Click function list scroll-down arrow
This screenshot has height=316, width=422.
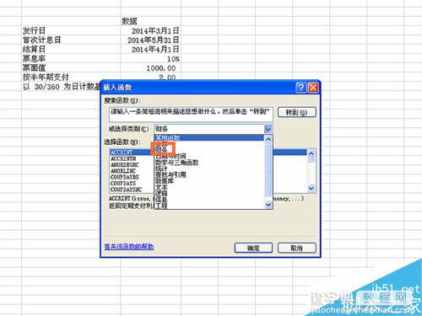311,188
